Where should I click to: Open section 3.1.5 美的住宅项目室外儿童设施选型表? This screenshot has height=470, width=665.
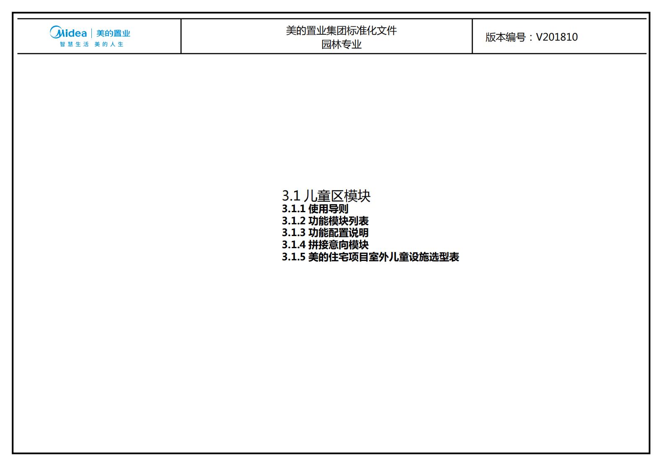pyautogui.click(x=370, y=257)
